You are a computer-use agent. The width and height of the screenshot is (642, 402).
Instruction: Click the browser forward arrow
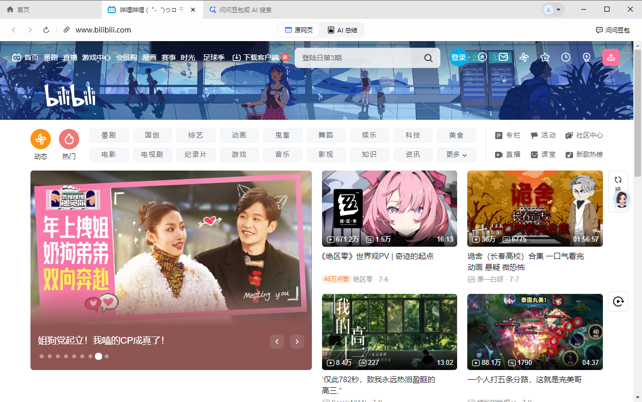30,30
